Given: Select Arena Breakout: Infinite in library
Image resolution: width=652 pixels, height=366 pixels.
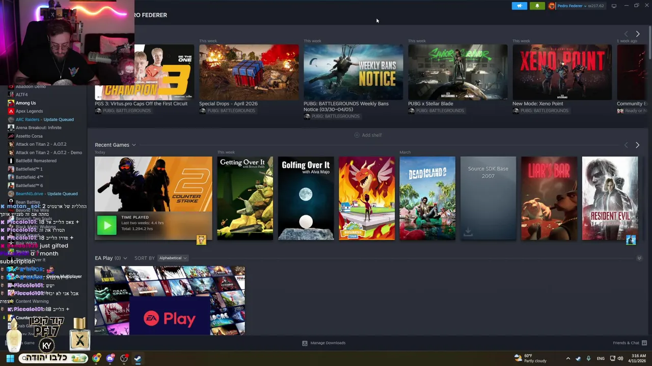Looking at the screenshot, I should (38, 128).
